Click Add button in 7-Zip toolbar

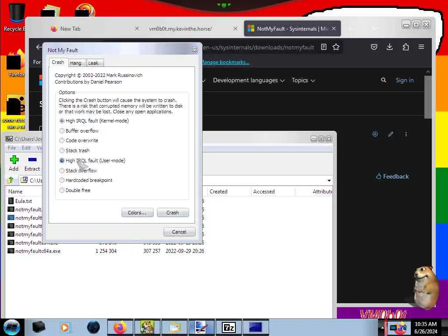tap(14, 163)
